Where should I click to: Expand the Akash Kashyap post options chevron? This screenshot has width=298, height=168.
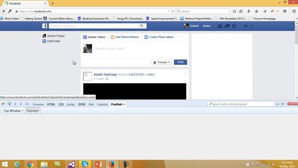click(185, 74)
